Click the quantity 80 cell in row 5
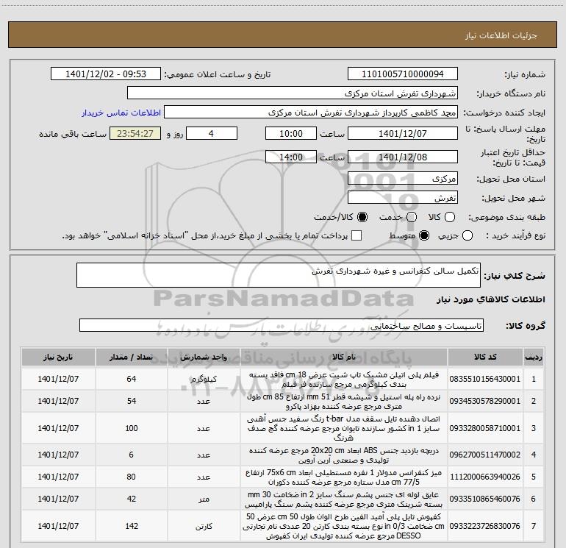Image resolution: width=566 pixels, height=548 pixels. pos(132,477)
